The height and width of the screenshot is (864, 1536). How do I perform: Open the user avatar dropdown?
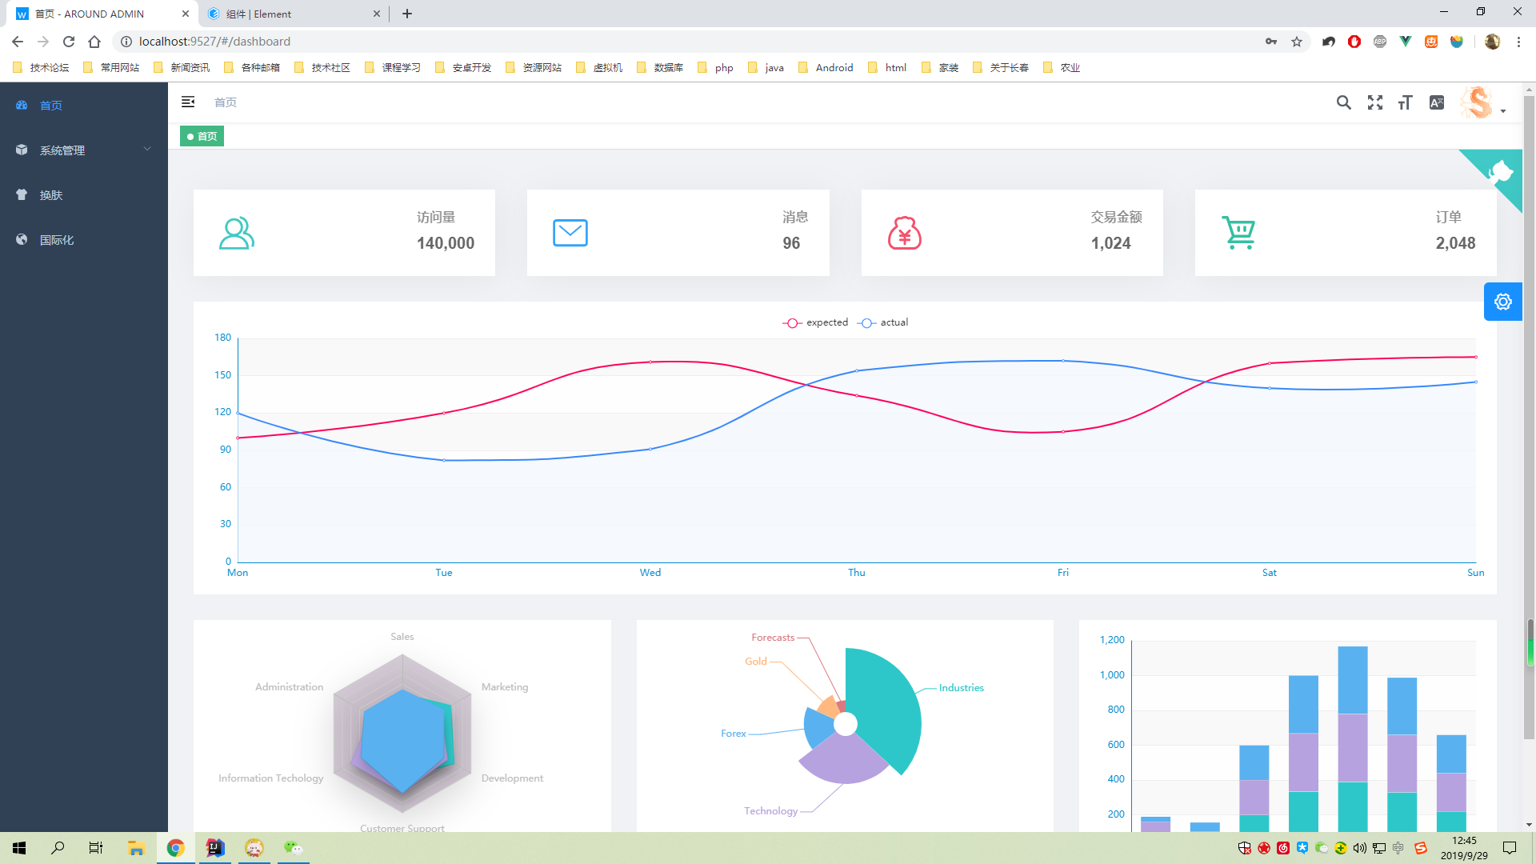[x=1482, y=102]
